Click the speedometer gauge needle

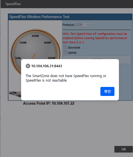(x=34, y=56)
